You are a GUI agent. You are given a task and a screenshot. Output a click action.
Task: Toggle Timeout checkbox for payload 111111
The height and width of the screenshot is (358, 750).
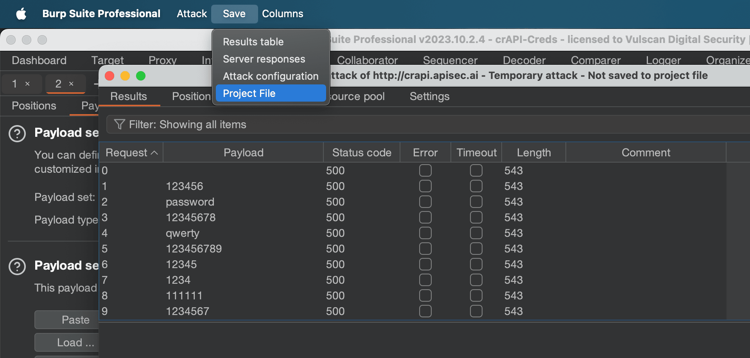(x=476, y=295)
